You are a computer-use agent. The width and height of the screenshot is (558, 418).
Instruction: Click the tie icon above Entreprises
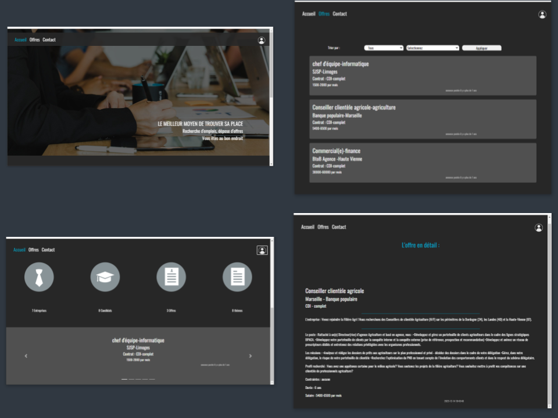coord(39,277)
